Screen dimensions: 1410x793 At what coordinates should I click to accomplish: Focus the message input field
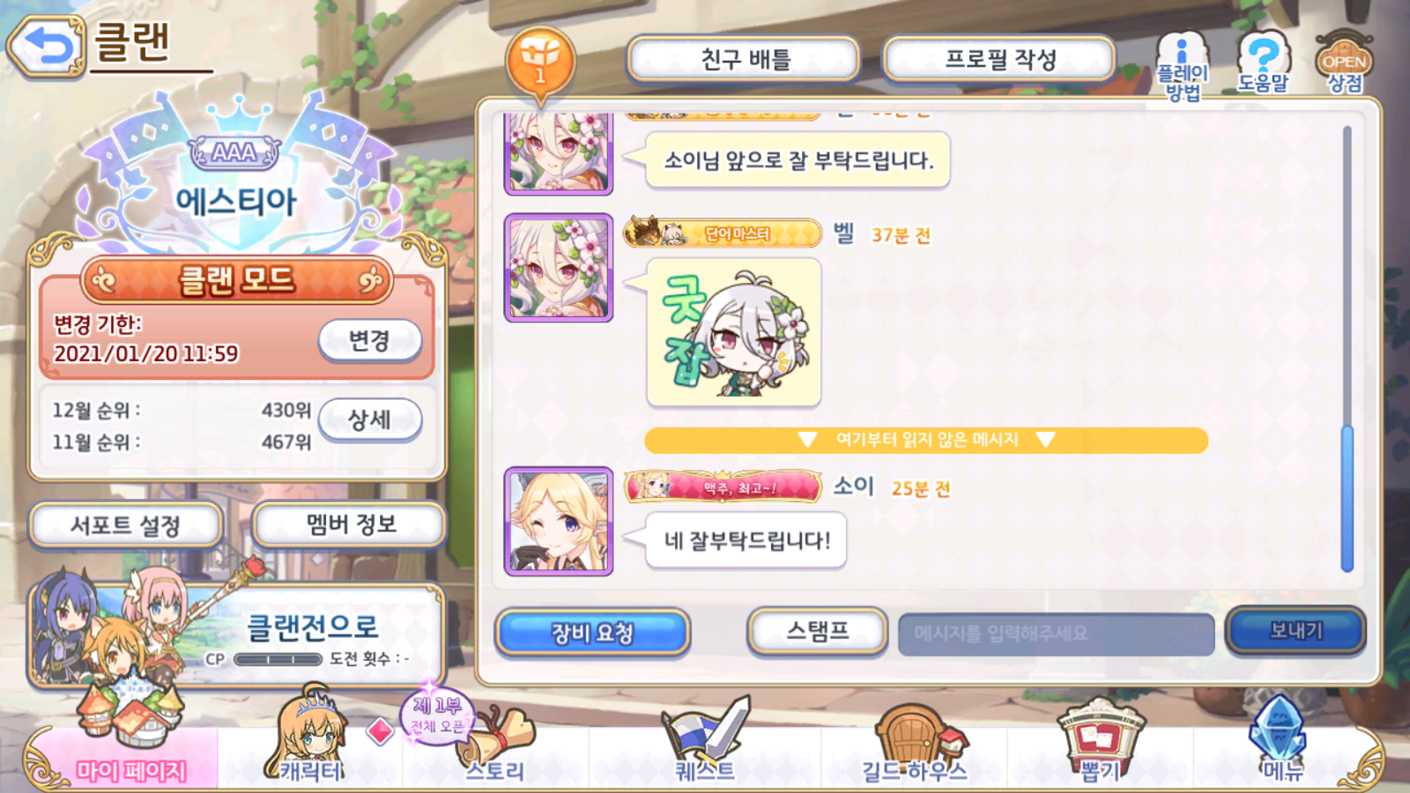click(1056, 634)
